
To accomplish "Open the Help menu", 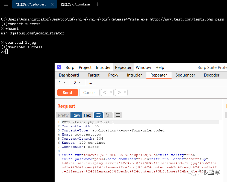I will pyautogui.click(x=160, y=67).
